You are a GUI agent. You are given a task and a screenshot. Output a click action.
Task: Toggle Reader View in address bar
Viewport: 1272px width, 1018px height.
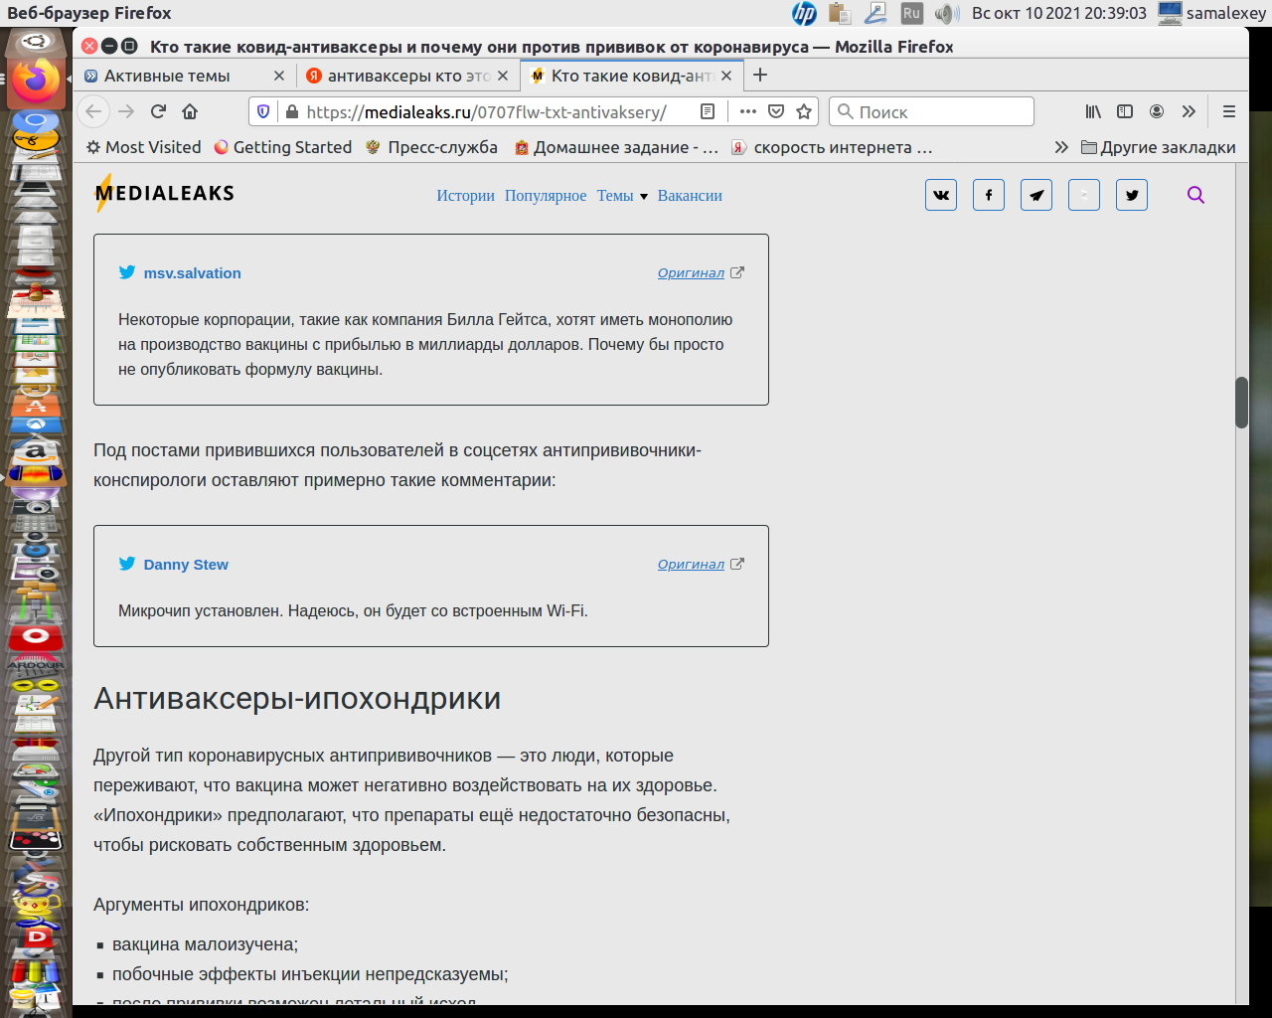pos(708,111)
